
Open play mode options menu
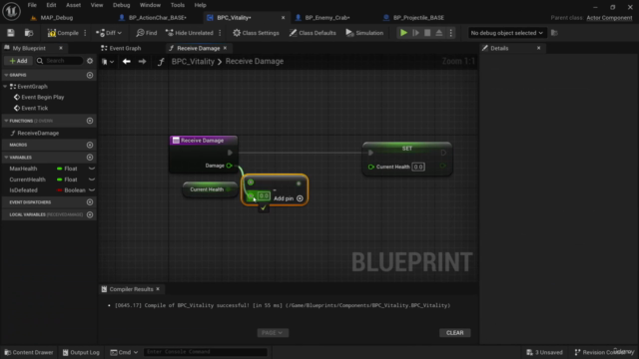point(450,33)
